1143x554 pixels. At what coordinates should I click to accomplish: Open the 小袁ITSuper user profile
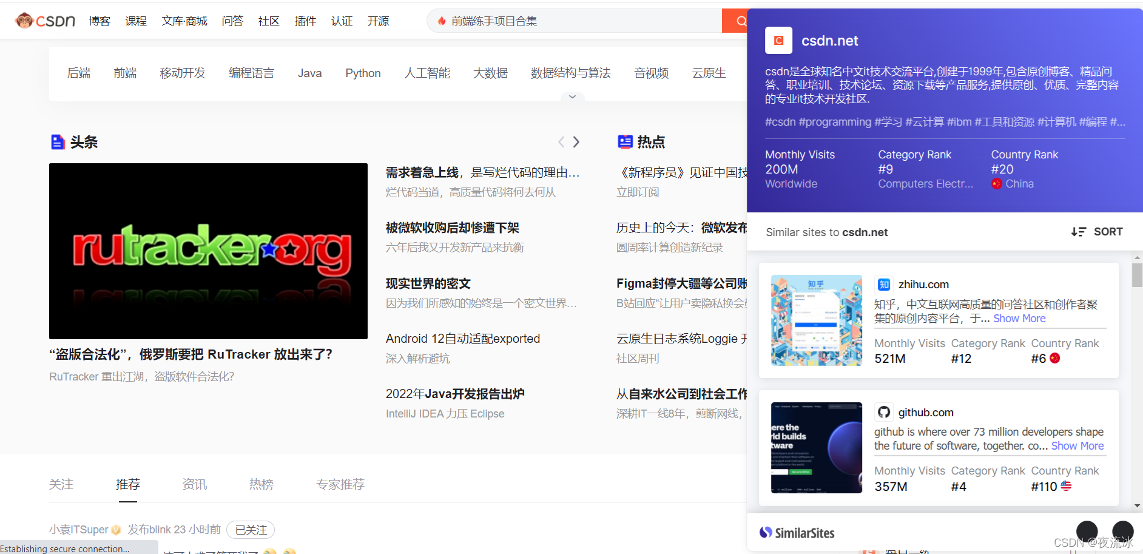[x=79, y=530]
